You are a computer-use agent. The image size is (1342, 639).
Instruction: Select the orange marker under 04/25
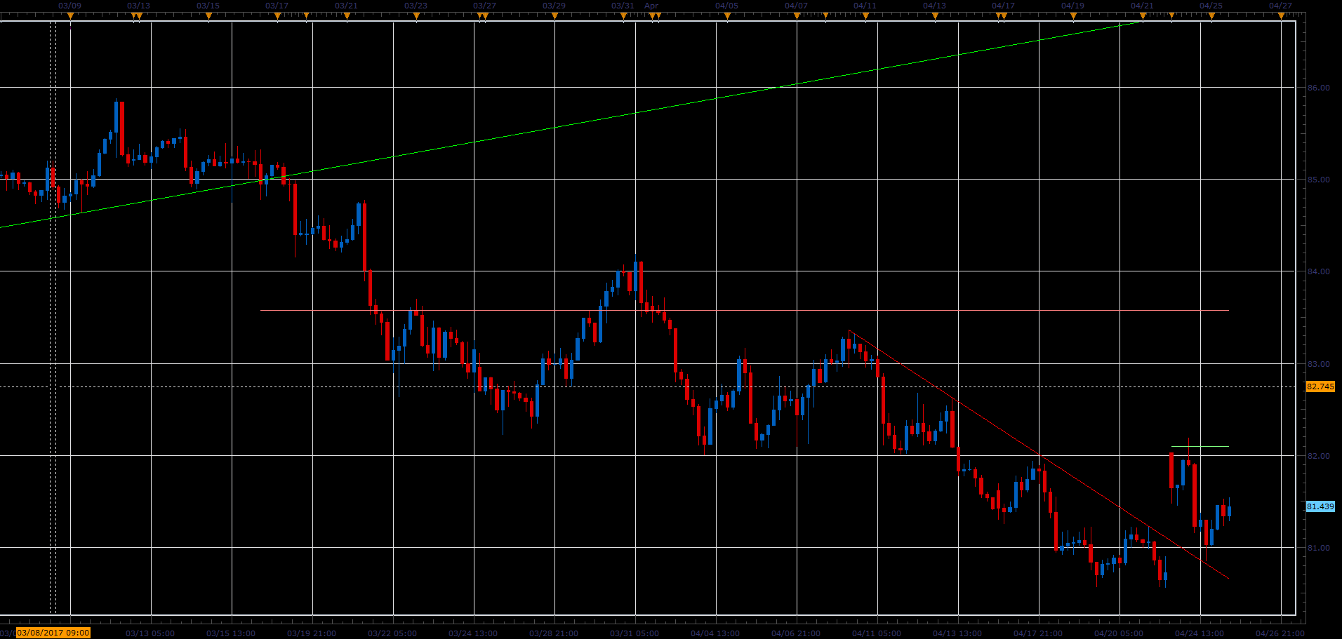1211,15
